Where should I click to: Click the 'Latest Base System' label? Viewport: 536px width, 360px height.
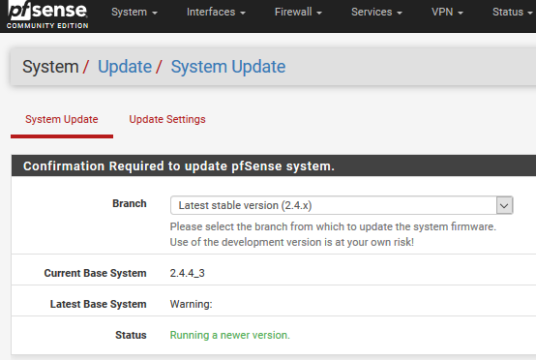pyautogui.click(x=98, y=304)
